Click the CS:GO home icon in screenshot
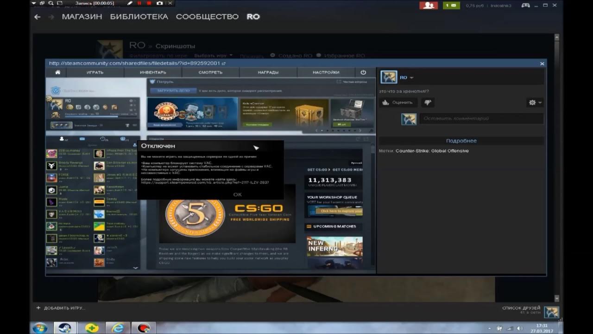This screenshot has width=593, height=334. [x=57, y=72]
